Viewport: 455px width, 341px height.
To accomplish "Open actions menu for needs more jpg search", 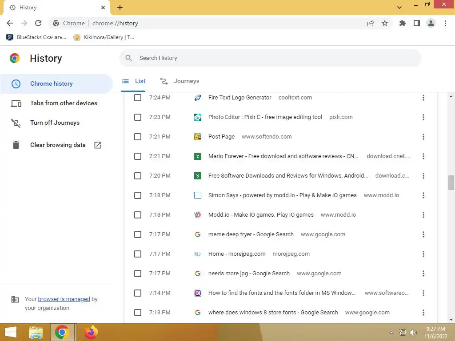I will click(x=423, y=274).
